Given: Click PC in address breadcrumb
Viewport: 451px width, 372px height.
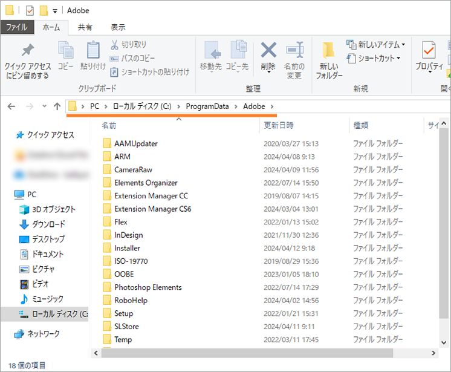Looking at the screenshot, I should pyautogui.click(x=94, y=106).
